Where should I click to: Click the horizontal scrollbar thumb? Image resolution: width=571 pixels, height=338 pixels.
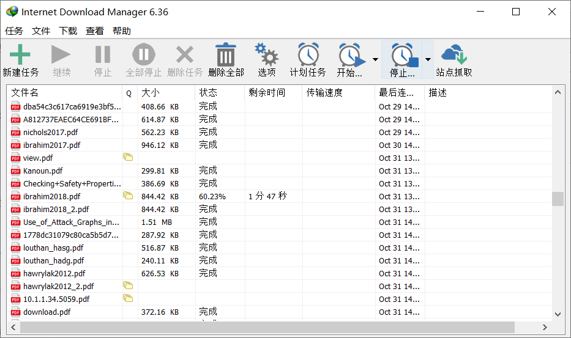[x=267, y=327]
